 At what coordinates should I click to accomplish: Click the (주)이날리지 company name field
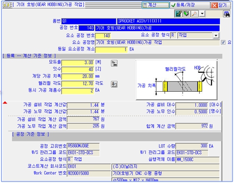166,166
